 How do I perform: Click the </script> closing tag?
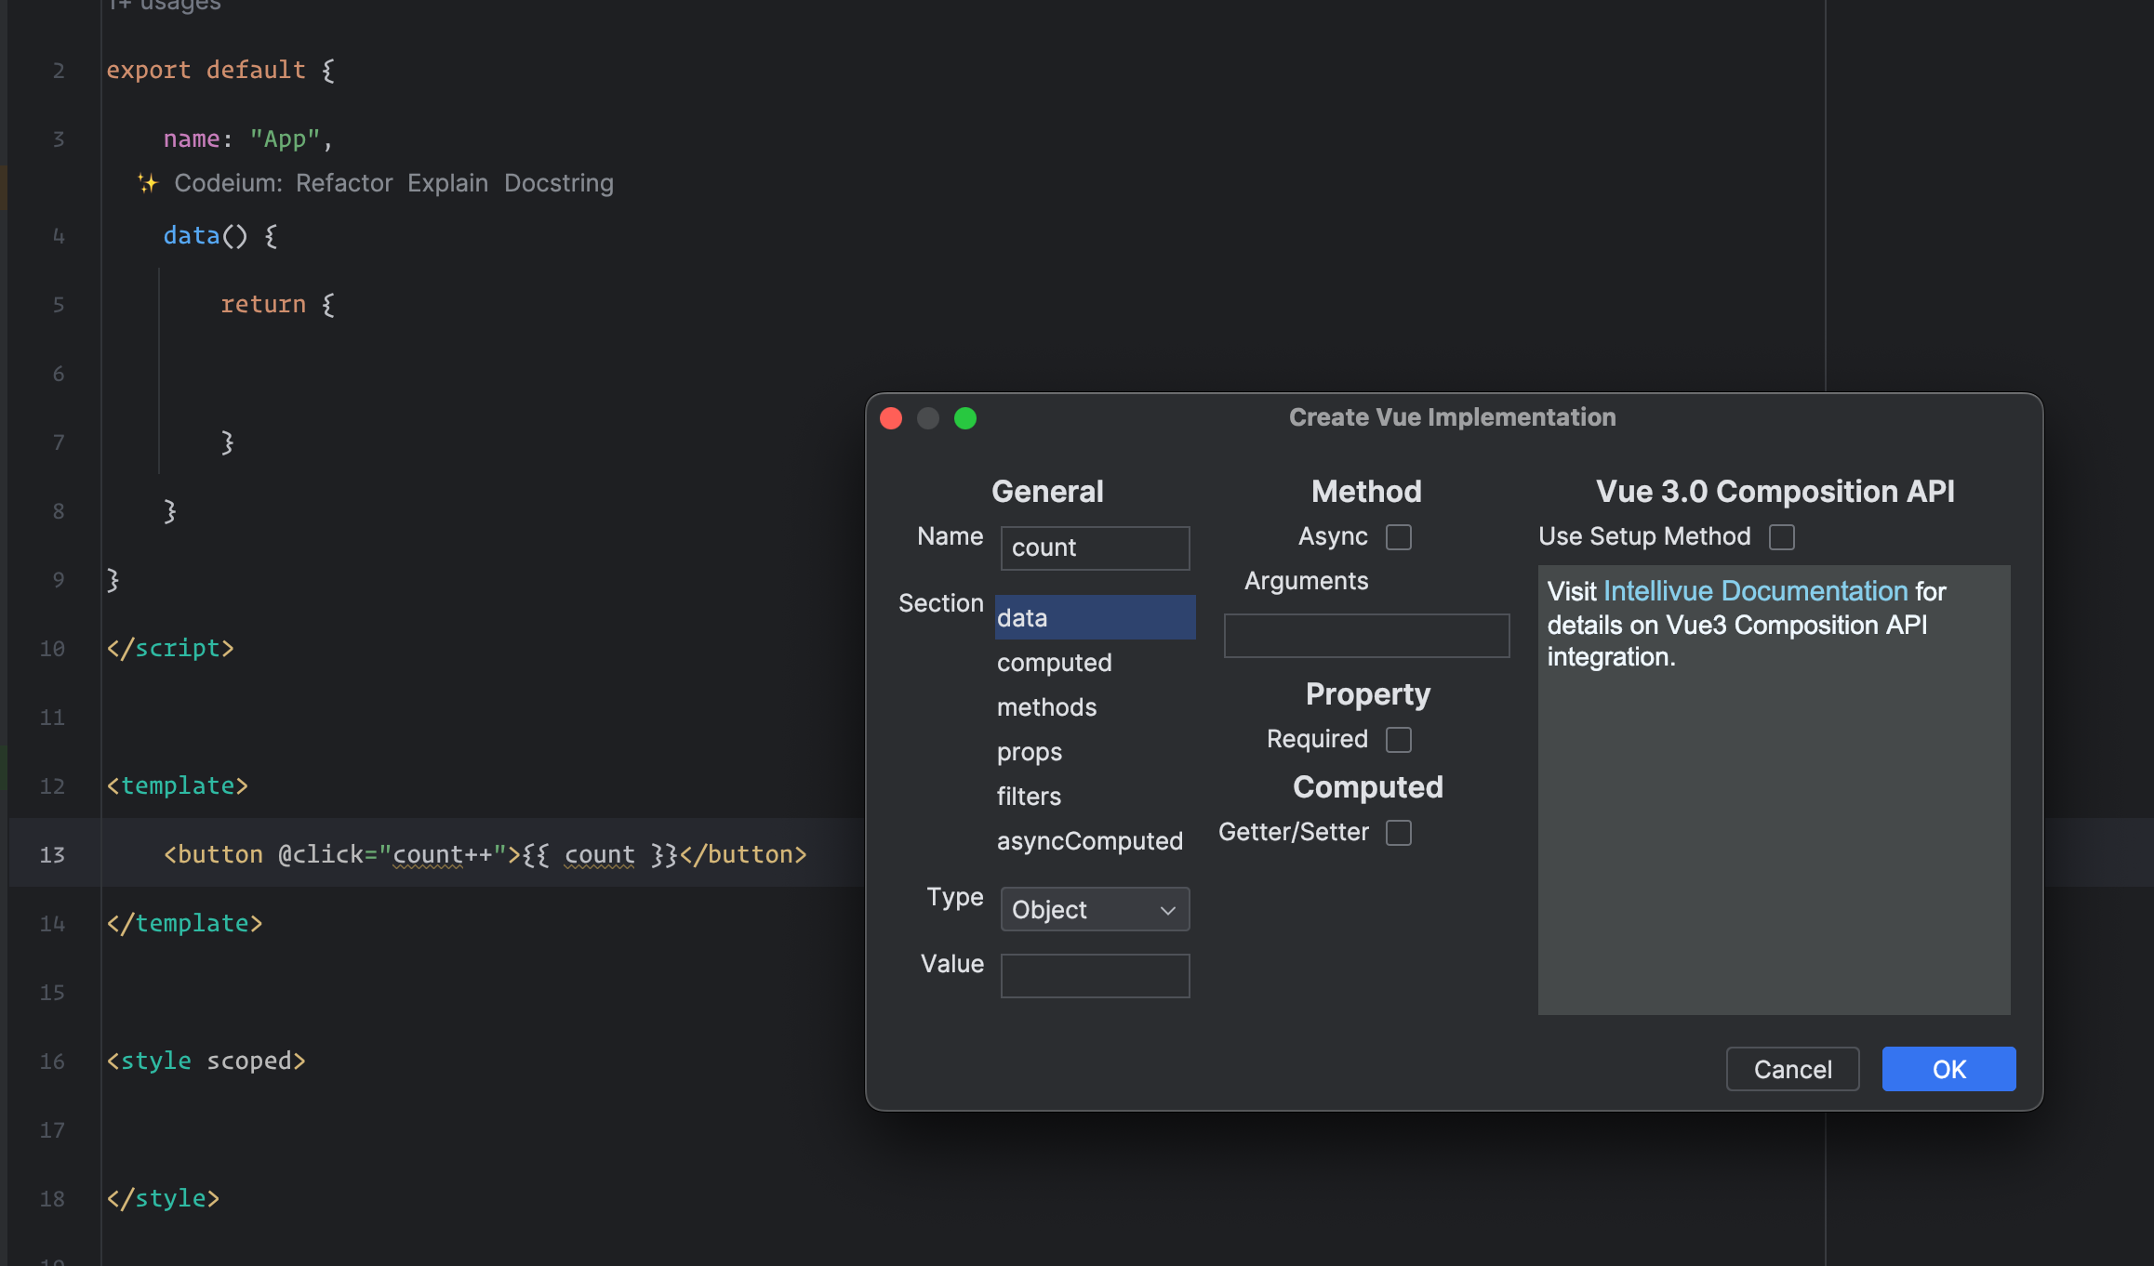click(170, 648)
